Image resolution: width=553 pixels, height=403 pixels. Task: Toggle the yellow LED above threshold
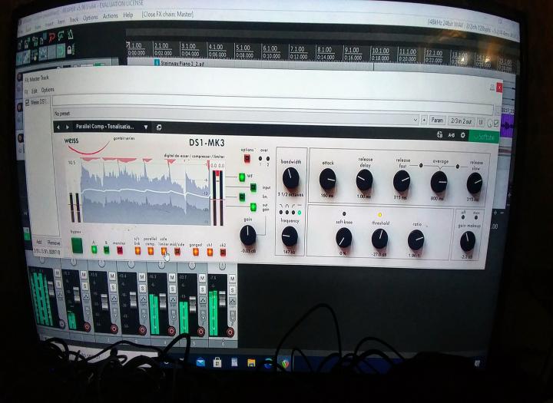(380, 215)
